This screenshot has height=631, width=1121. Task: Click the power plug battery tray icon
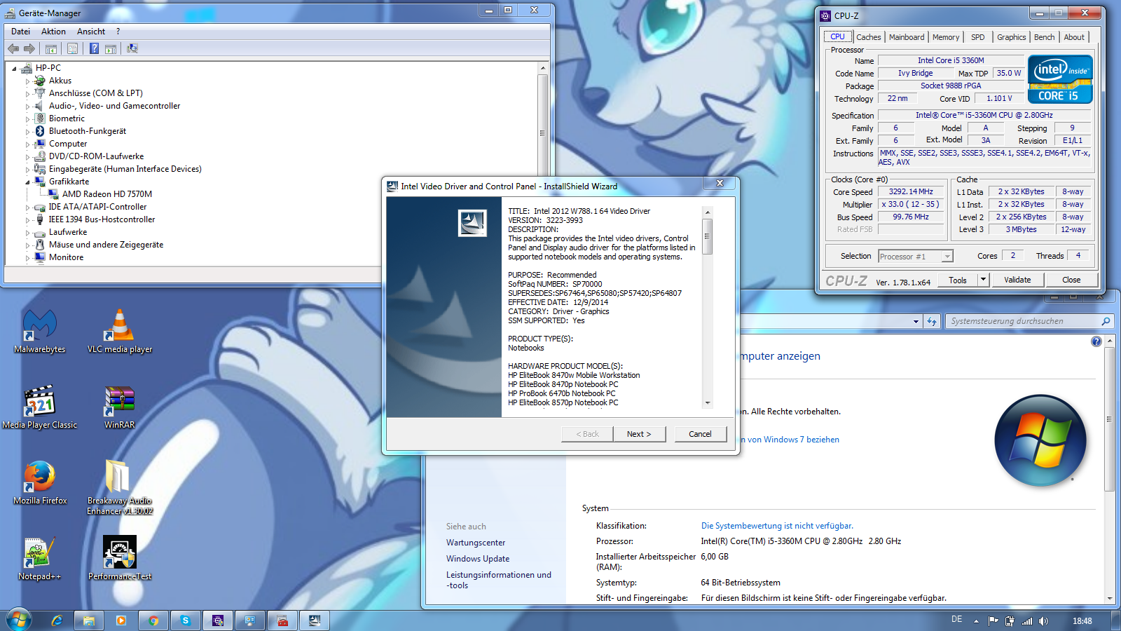point(1010,620)
